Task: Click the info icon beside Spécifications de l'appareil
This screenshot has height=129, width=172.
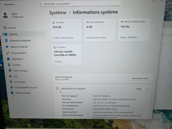Action: point(57,88)
